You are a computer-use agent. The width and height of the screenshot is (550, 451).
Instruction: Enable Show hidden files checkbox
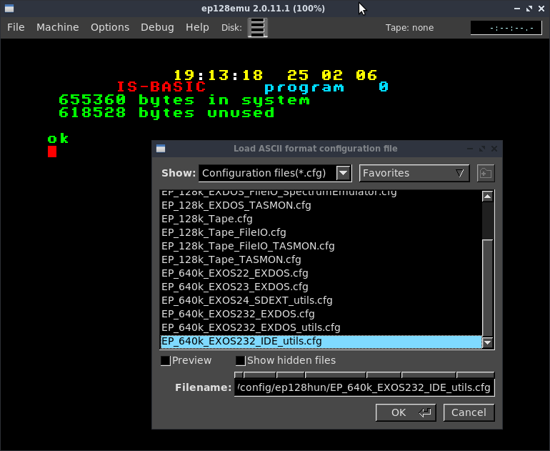[240, 360]
